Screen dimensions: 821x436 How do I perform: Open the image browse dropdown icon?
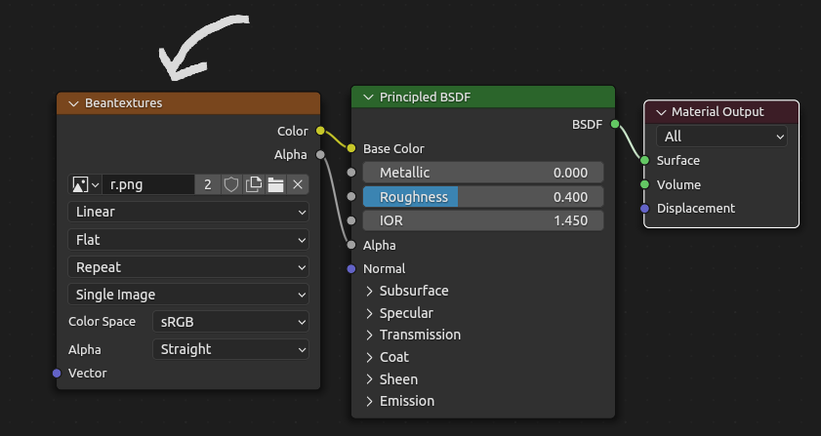[85, 184]
